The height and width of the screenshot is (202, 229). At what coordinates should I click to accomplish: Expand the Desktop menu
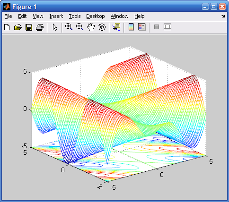click(96, 16)
